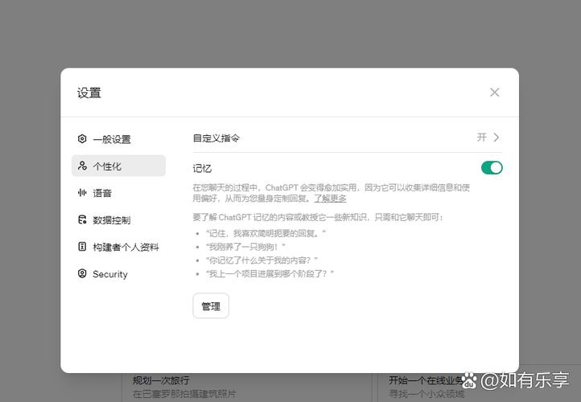581x402 pixels.
Task: Click the person icon next to 个性化
Action: coord(82,166)
